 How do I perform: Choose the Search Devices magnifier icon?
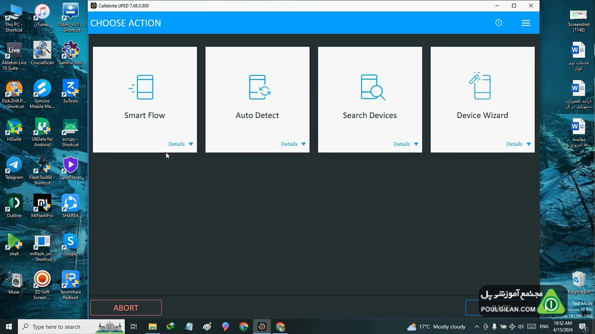pos(372,87)
